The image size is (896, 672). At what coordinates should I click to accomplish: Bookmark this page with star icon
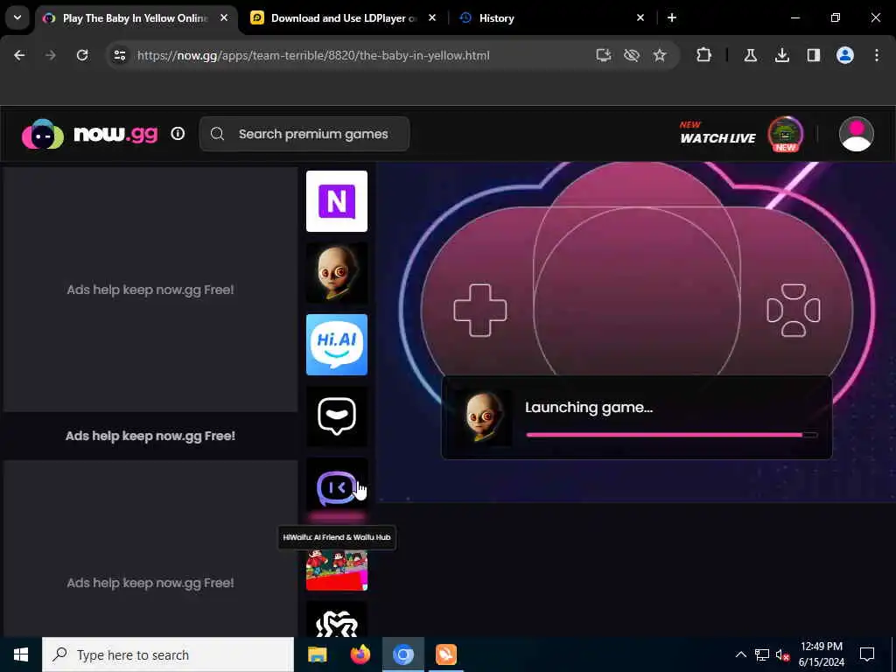point(660,55)
